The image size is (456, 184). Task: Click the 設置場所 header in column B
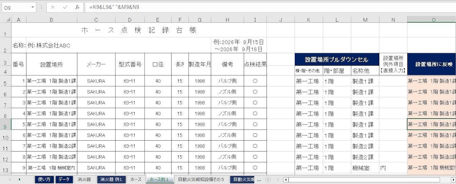(x=52, y=64)
